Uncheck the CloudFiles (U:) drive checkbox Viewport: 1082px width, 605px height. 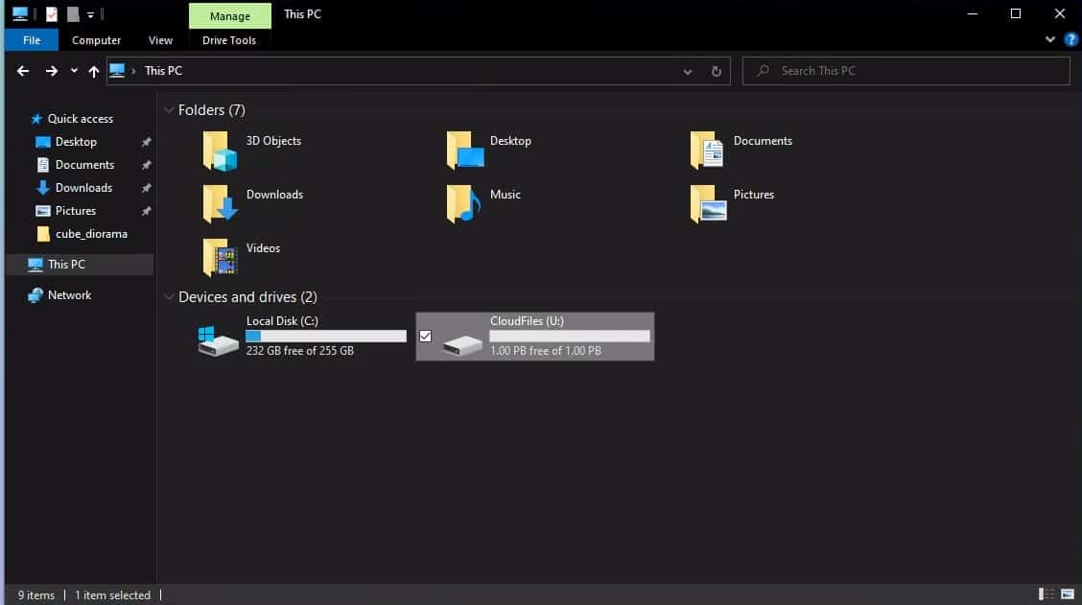tap(426, 336)
